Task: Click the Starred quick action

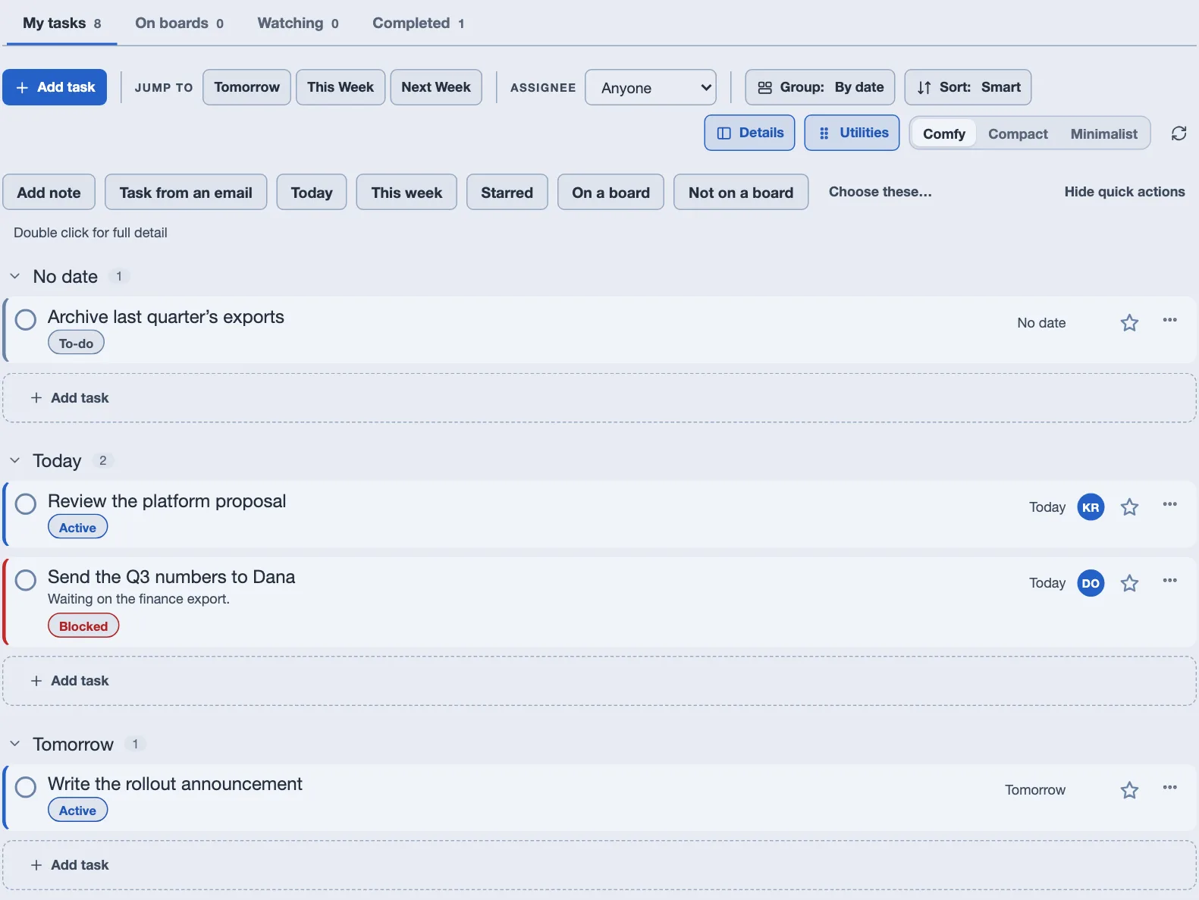Action: (507, 192)
